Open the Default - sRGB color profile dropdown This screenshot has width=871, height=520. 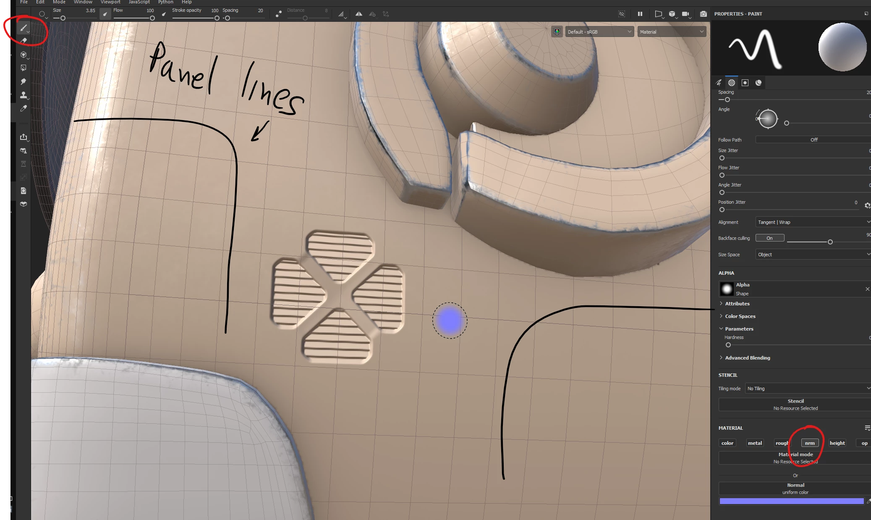tap(599, 32)
